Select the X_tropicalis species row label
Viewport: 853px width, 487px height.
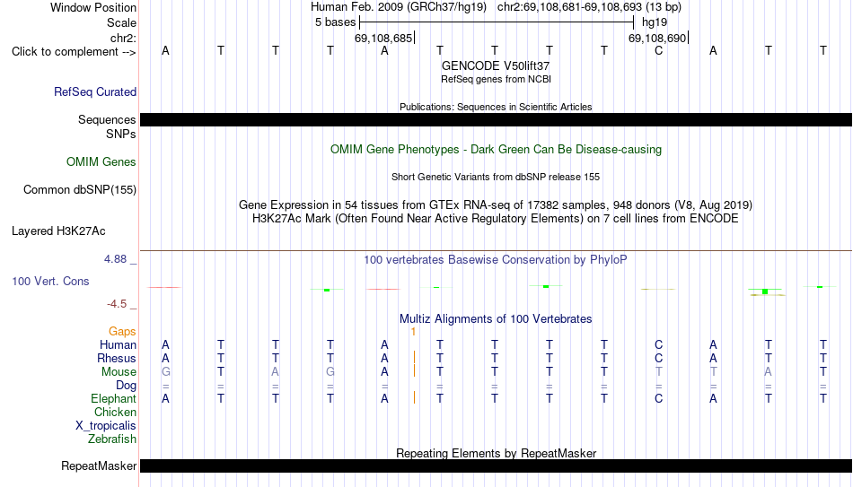(106, 426)
